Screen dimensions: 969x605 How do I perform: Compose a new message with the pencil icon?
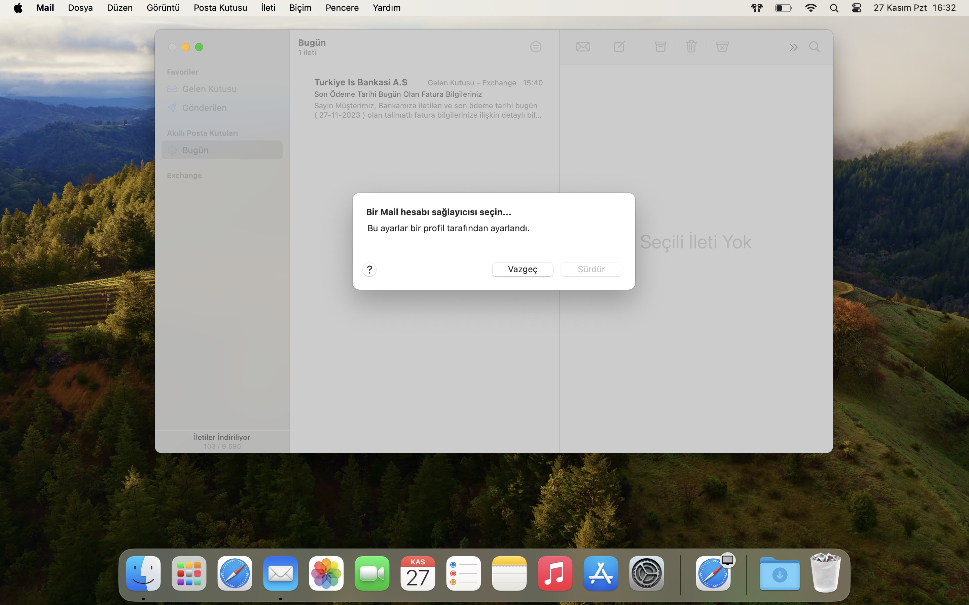tap(619, 47)
